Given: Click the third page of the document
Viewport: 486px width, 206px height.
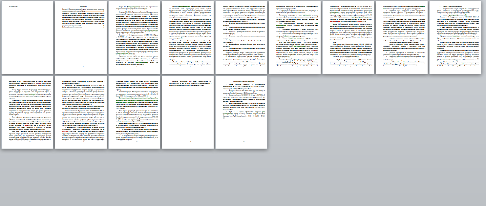Looking at the screenshot, I should (134, 37).
